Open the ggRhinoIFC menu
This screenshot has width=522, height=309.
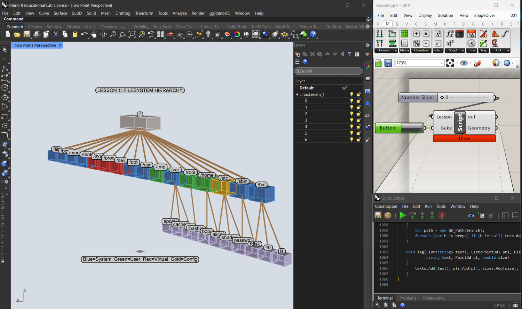(x=219, y=13)
